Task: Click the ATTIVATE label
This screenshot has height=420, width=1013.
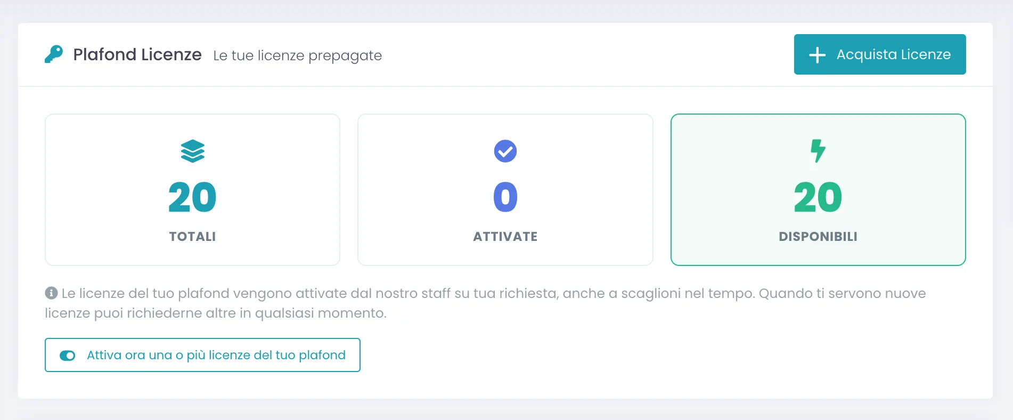Action: (x=505, y=237)
